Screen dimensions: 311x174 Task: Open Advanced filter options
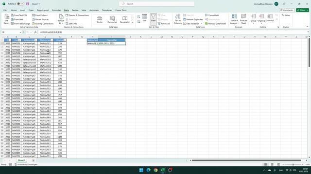pos(164,24)
